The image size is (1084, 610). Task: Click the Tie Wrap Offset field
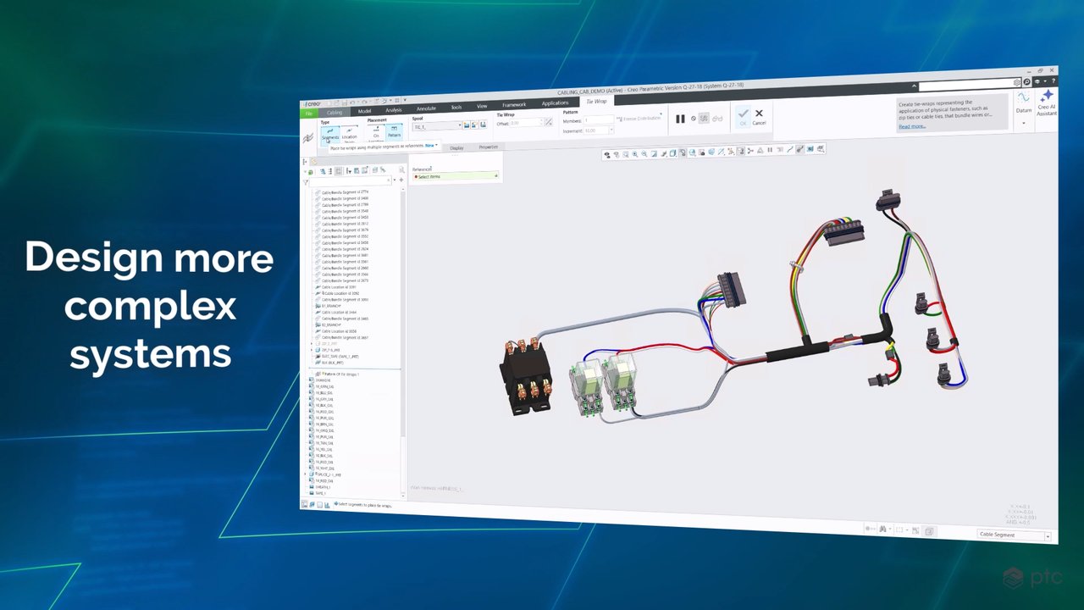point(526,123)
